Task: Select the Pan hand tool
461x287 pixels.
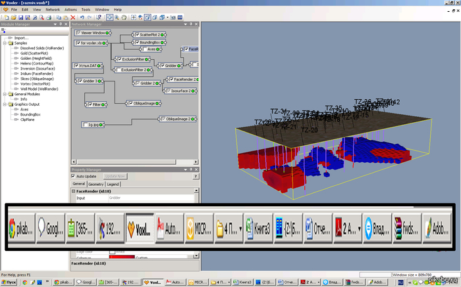Action: pyautogui.click(x=125, y=17)
